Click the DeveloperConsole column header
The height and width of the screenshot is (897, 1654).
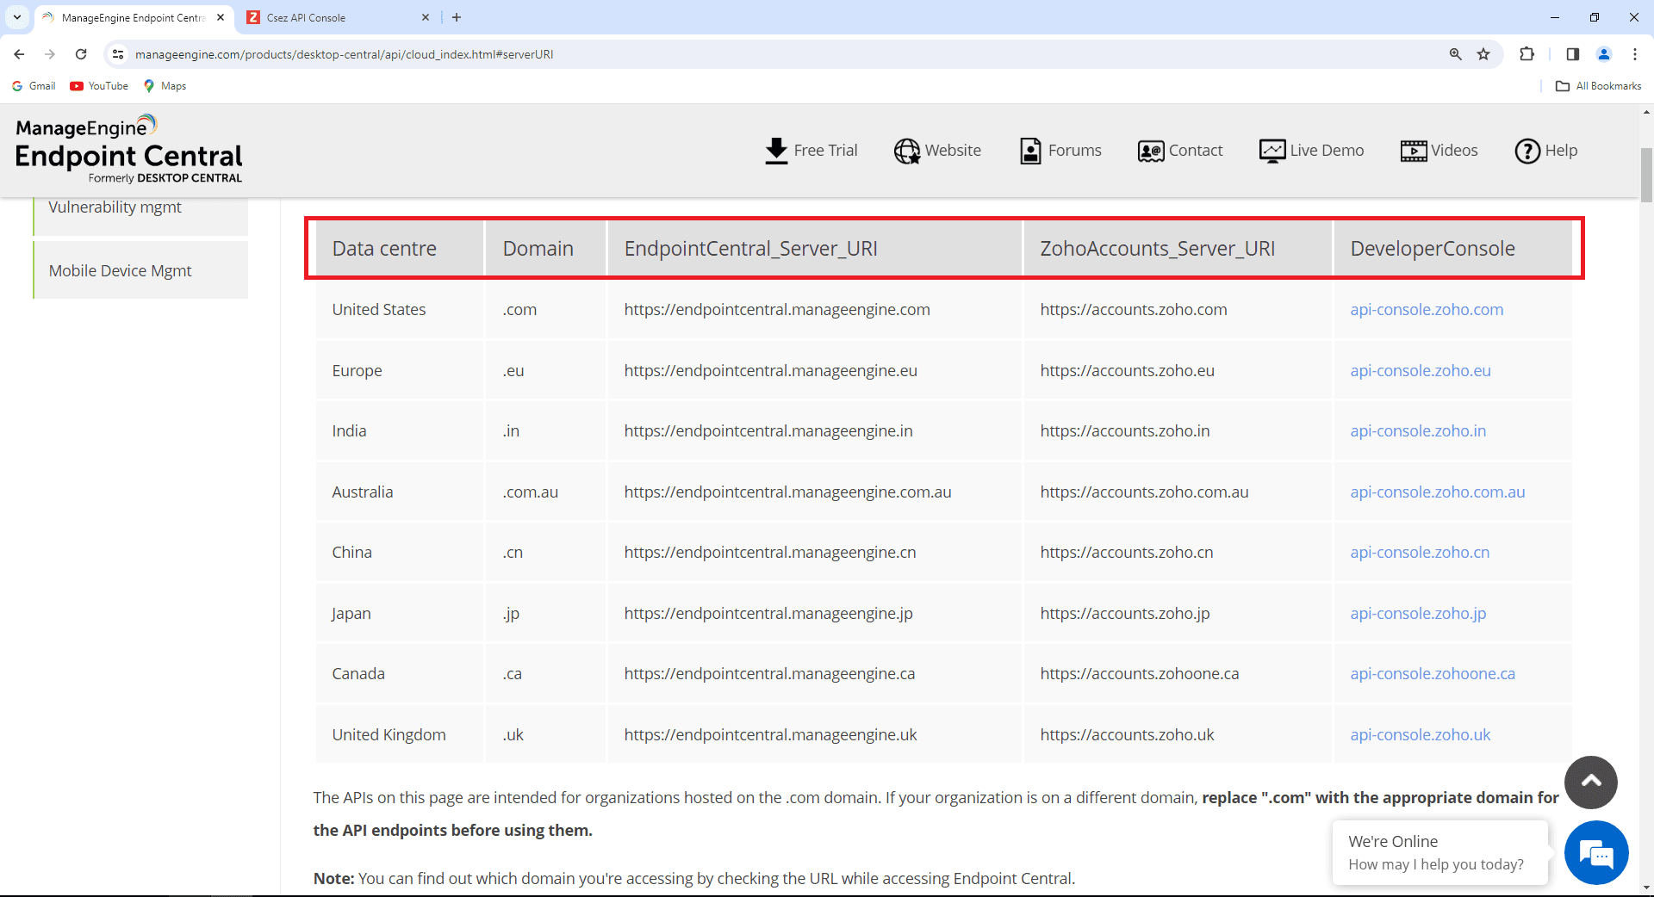[x=1453, y=249]
